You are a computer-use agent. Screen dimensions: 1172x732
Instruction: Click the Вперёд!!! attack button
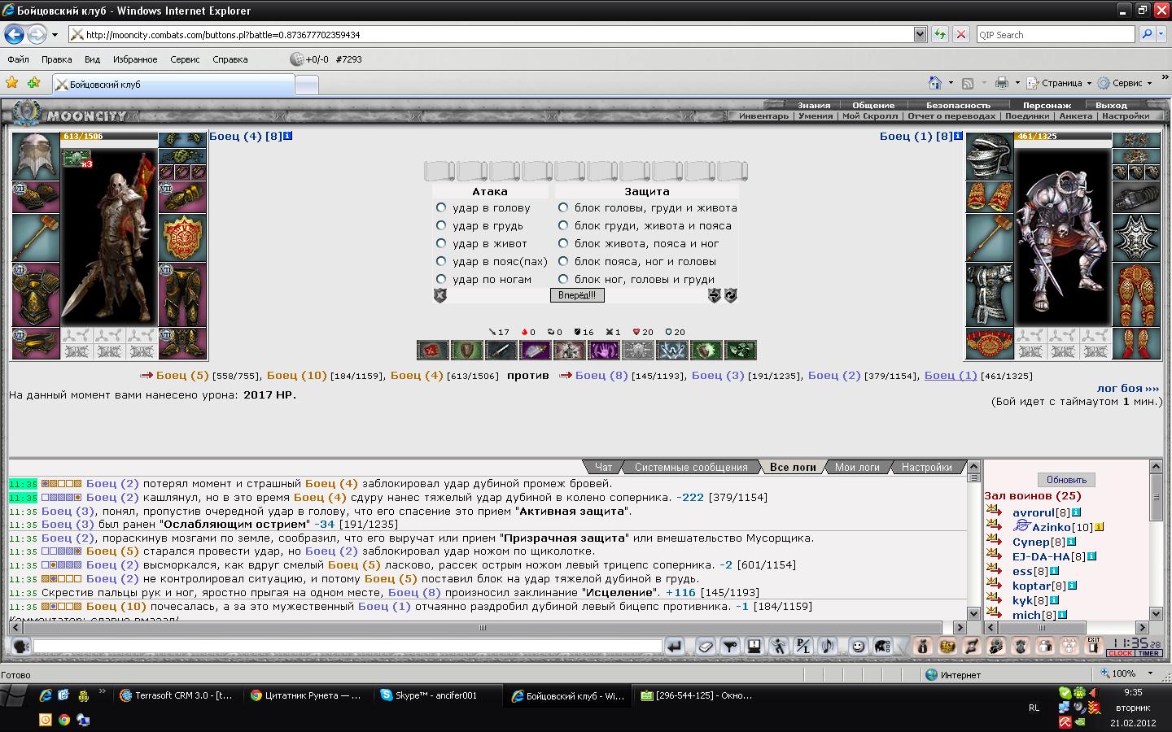[x=576, y=295]
